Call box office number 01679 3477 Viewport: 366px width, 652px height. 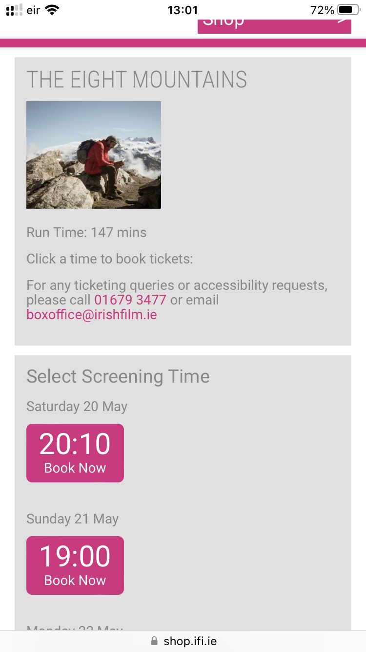pos(130,300)
